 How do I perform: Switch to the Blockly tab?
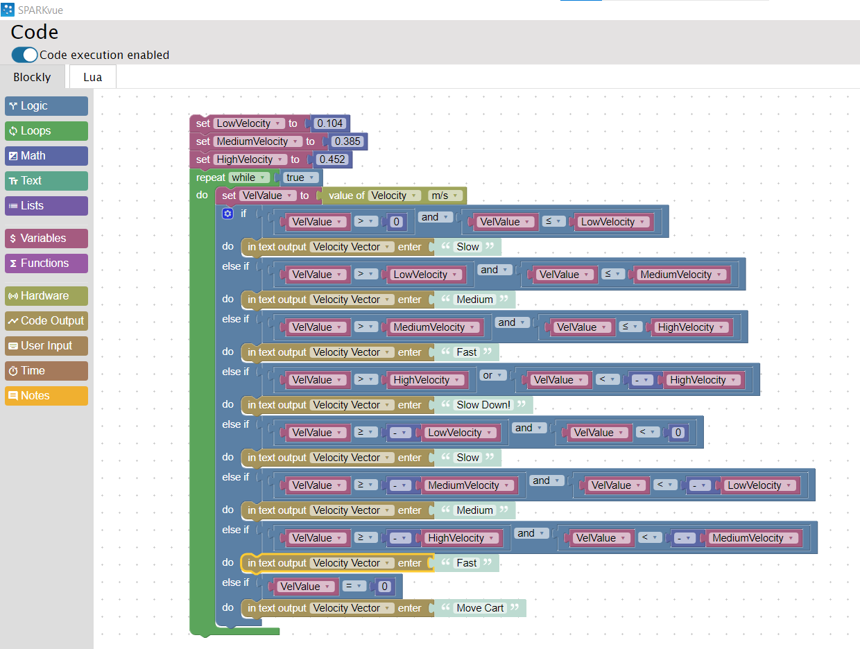(x=32, y=77)
